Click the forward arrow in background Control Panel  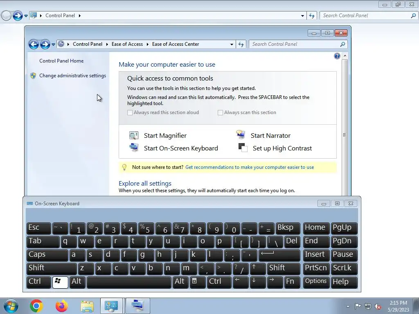point(18,16)
